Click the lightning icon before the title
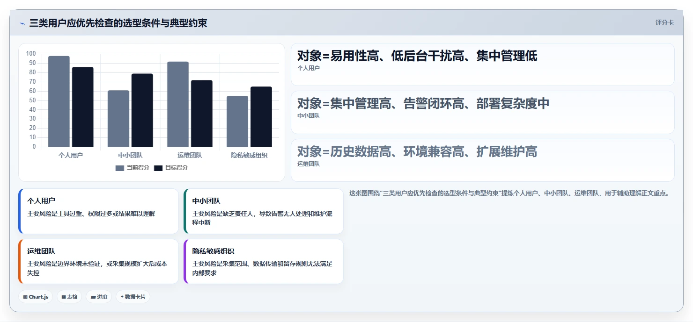Image resolution: width=693 pixels, height=322 pixels. (22, 23)
